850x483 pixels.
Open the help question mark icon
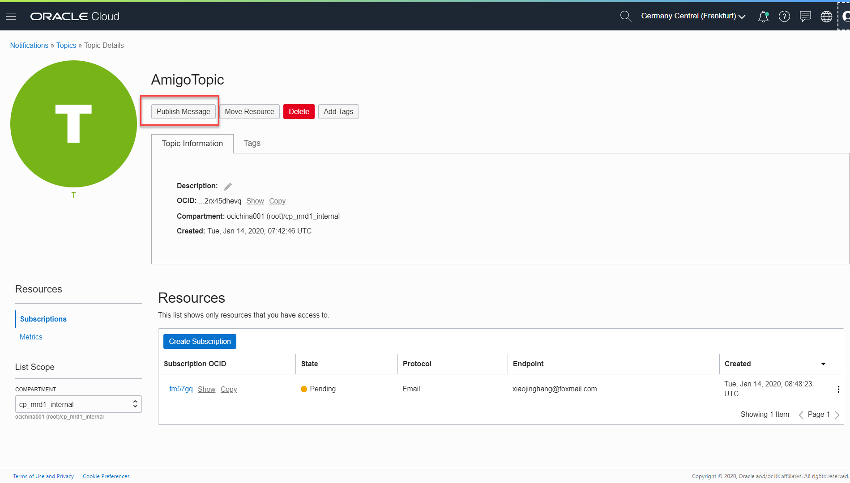pyautogui.click(x=784, y=17)
